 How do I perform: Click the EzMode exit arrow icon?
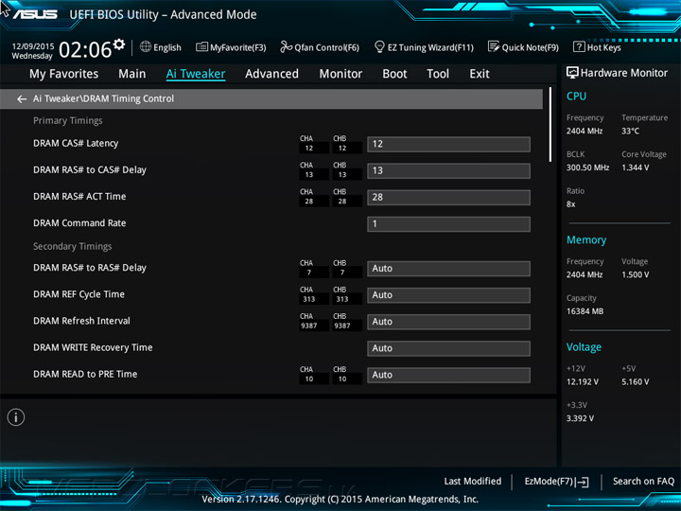pyautogui.click(x=582, y=482)
